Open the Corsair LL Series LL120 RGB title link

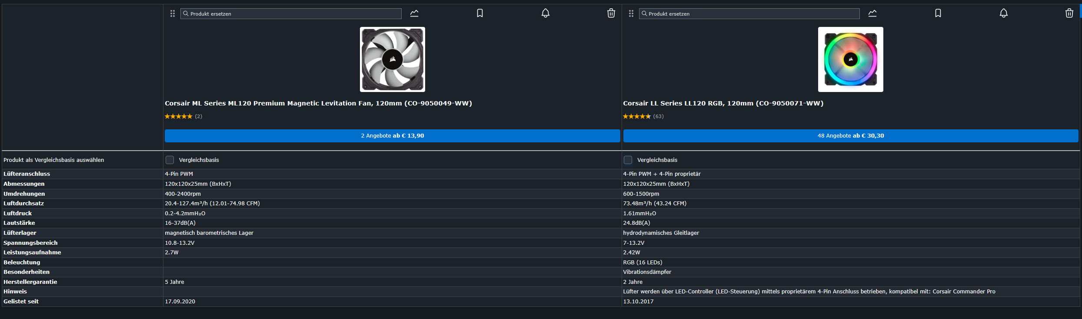(723, 103)
